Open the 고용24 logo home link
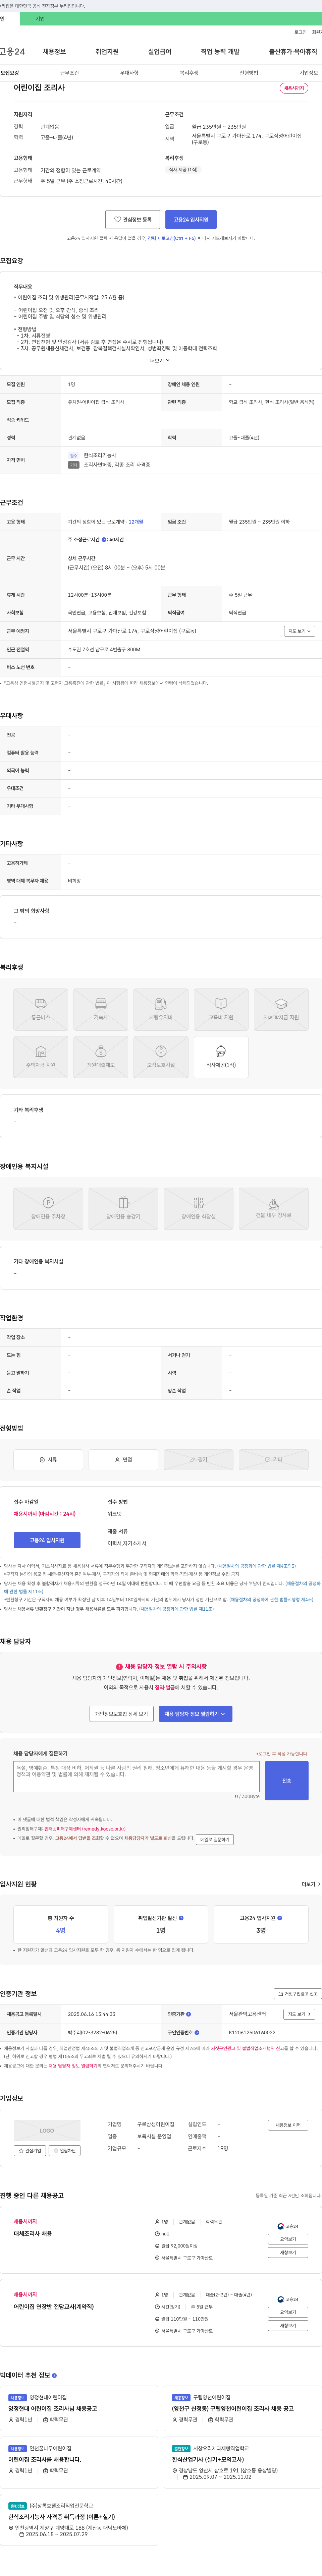322x2576 pixels. pos(12,51)
